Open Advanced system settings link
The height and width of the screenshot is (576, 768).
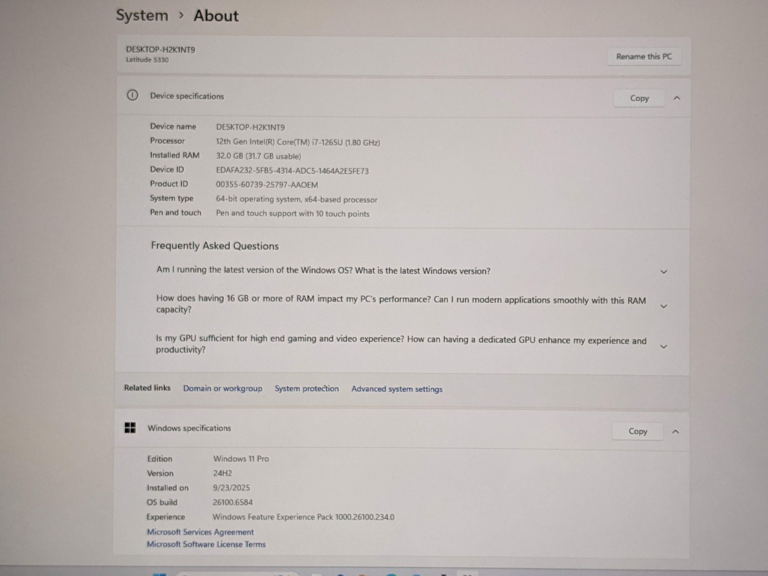(x=397, y=389)
